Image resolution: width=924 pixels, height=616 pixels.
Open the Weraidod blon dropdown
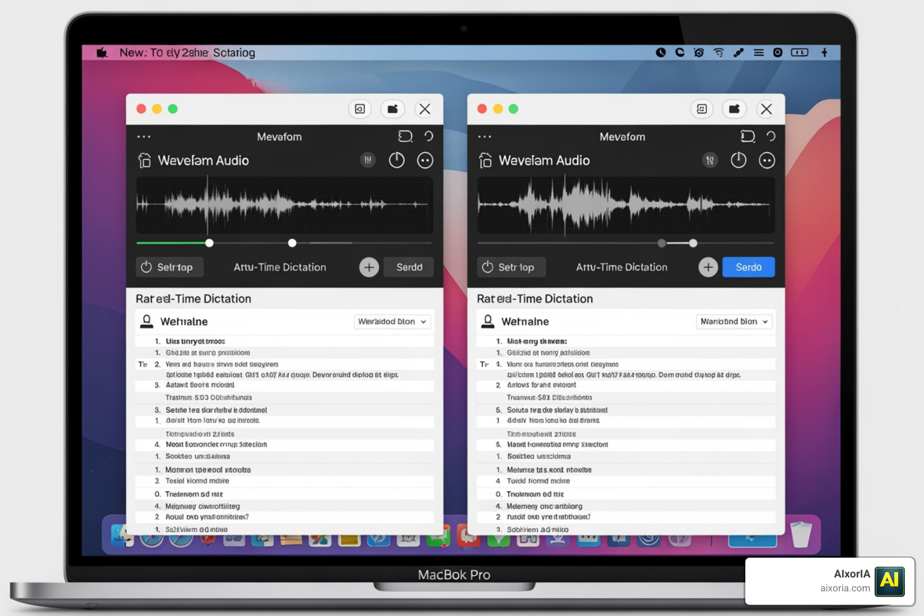click(x=392, y=322)
